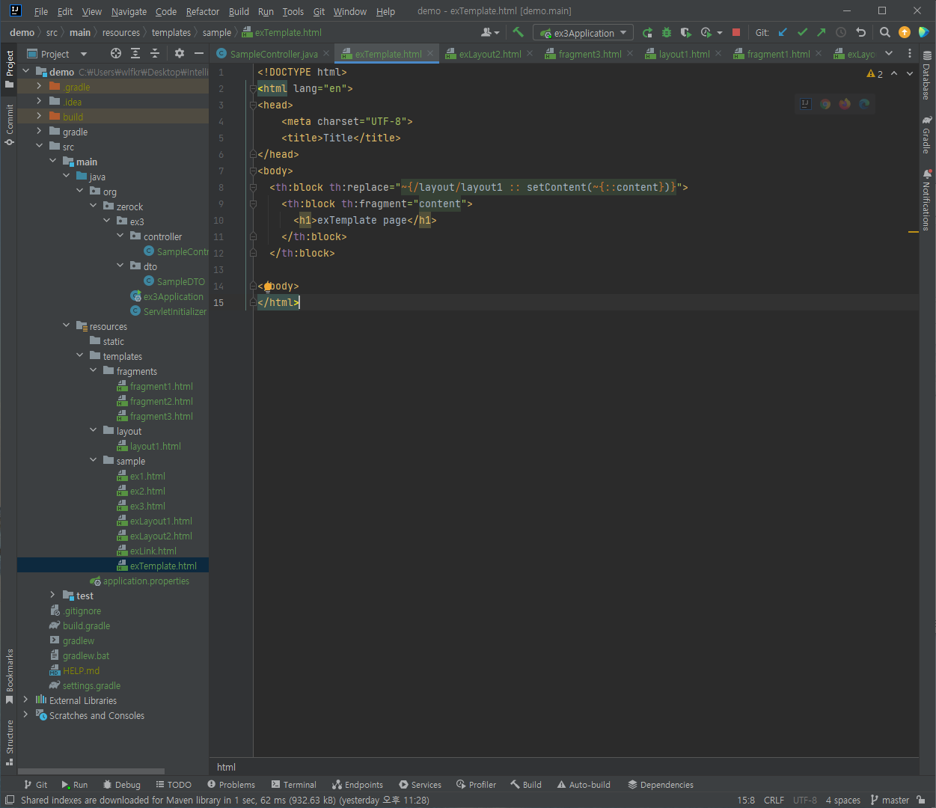Image resolution: width=936 pixels, height=808 pixels.
Task: Collapse the fragments folder
Action: click(94, 370)
